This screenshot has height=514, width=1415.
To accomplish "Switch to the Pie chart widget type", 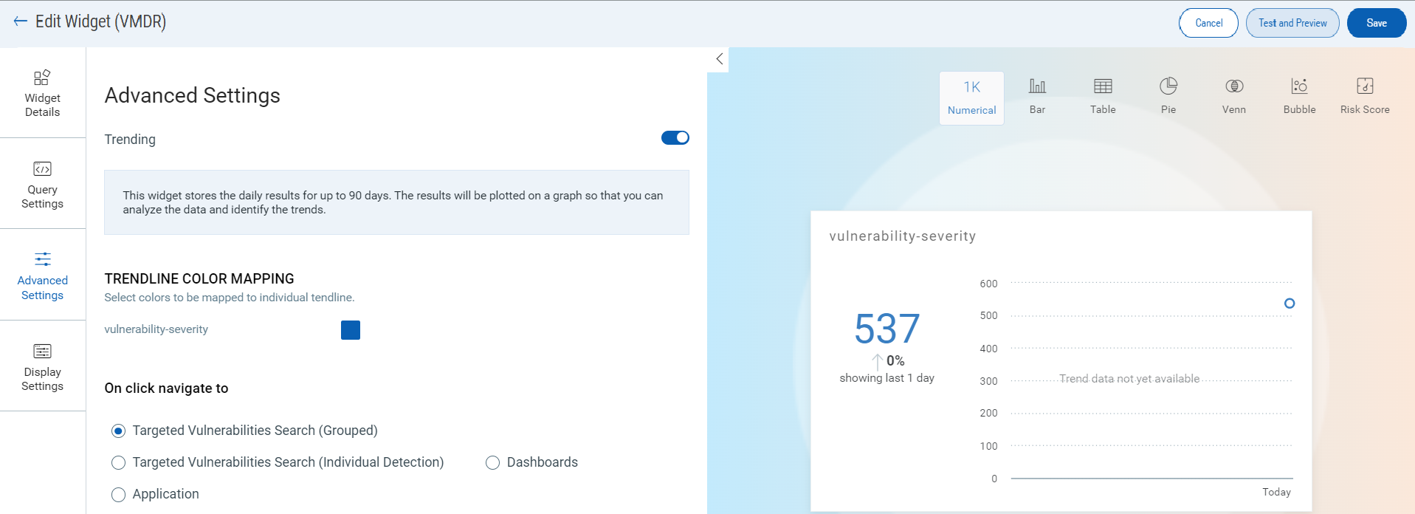I will 1168,98.
